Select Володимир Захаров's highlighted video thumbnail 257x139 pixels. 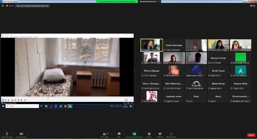pyautogui.click(x=152, y=45)
